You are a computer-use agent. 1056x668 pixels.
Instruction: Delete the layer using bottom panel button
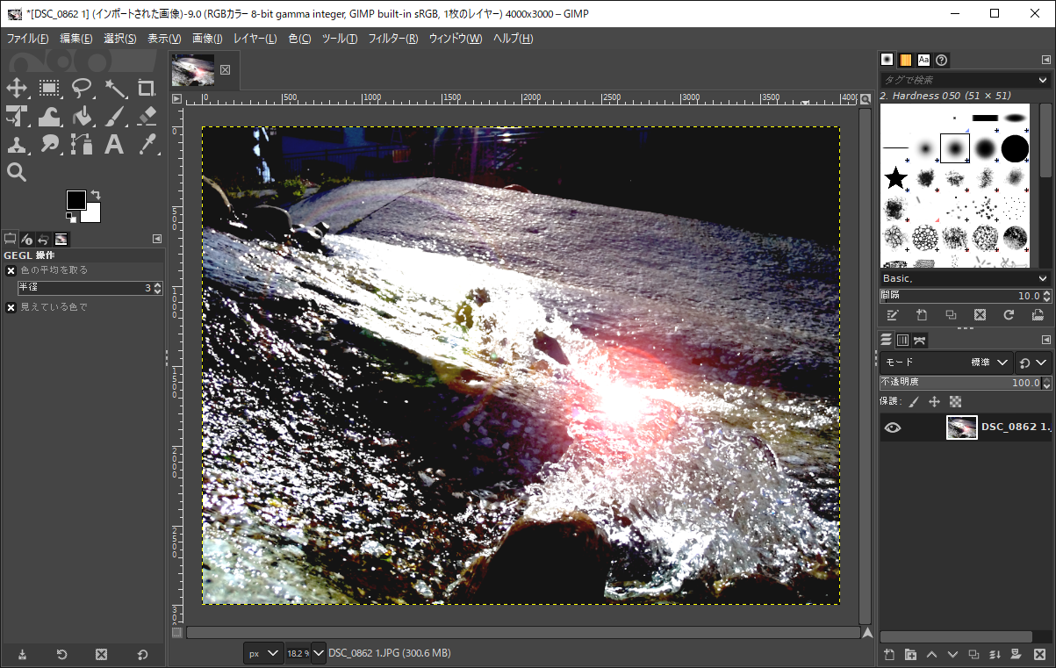coord(1039,655)
